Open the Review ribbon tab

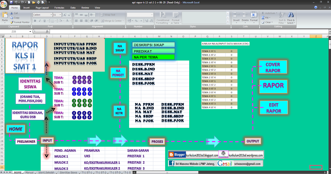pyautogui.click(x=85, y=8)
